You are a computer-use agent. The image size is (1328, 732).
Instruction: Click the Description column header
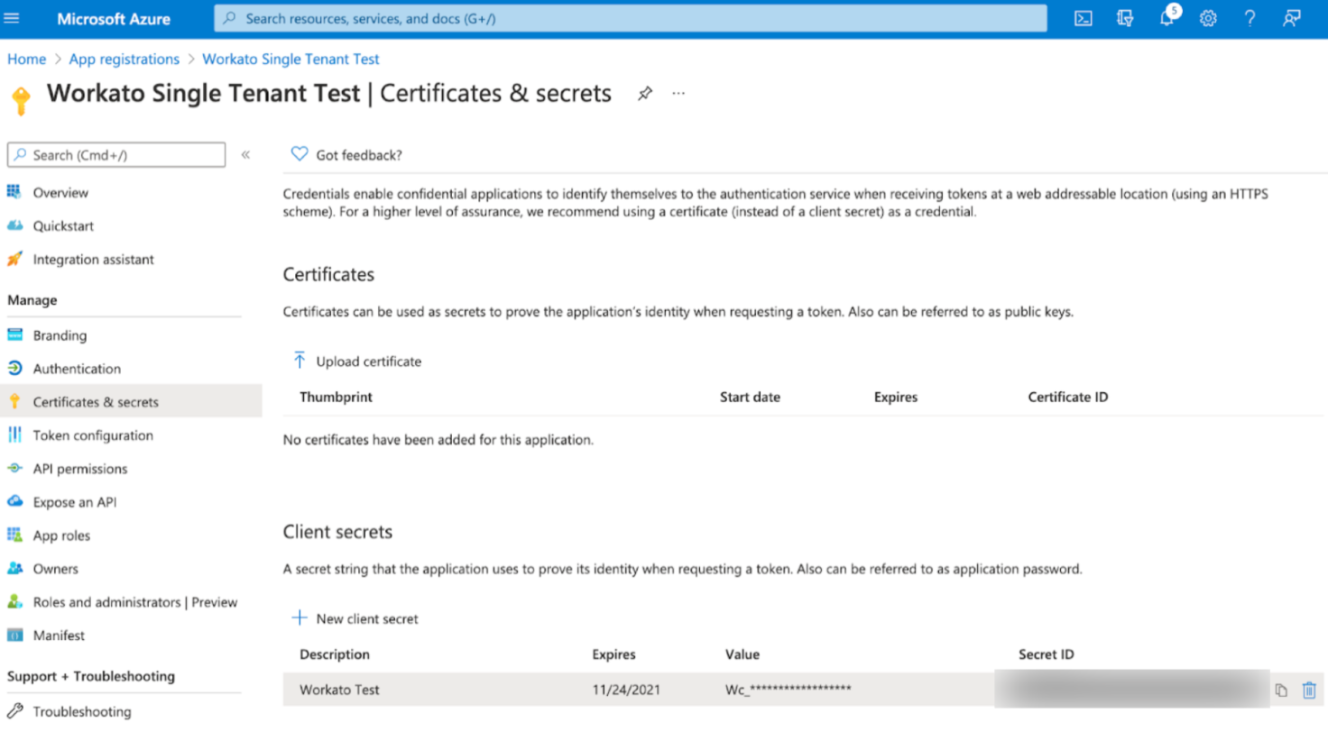click(335, 654)
